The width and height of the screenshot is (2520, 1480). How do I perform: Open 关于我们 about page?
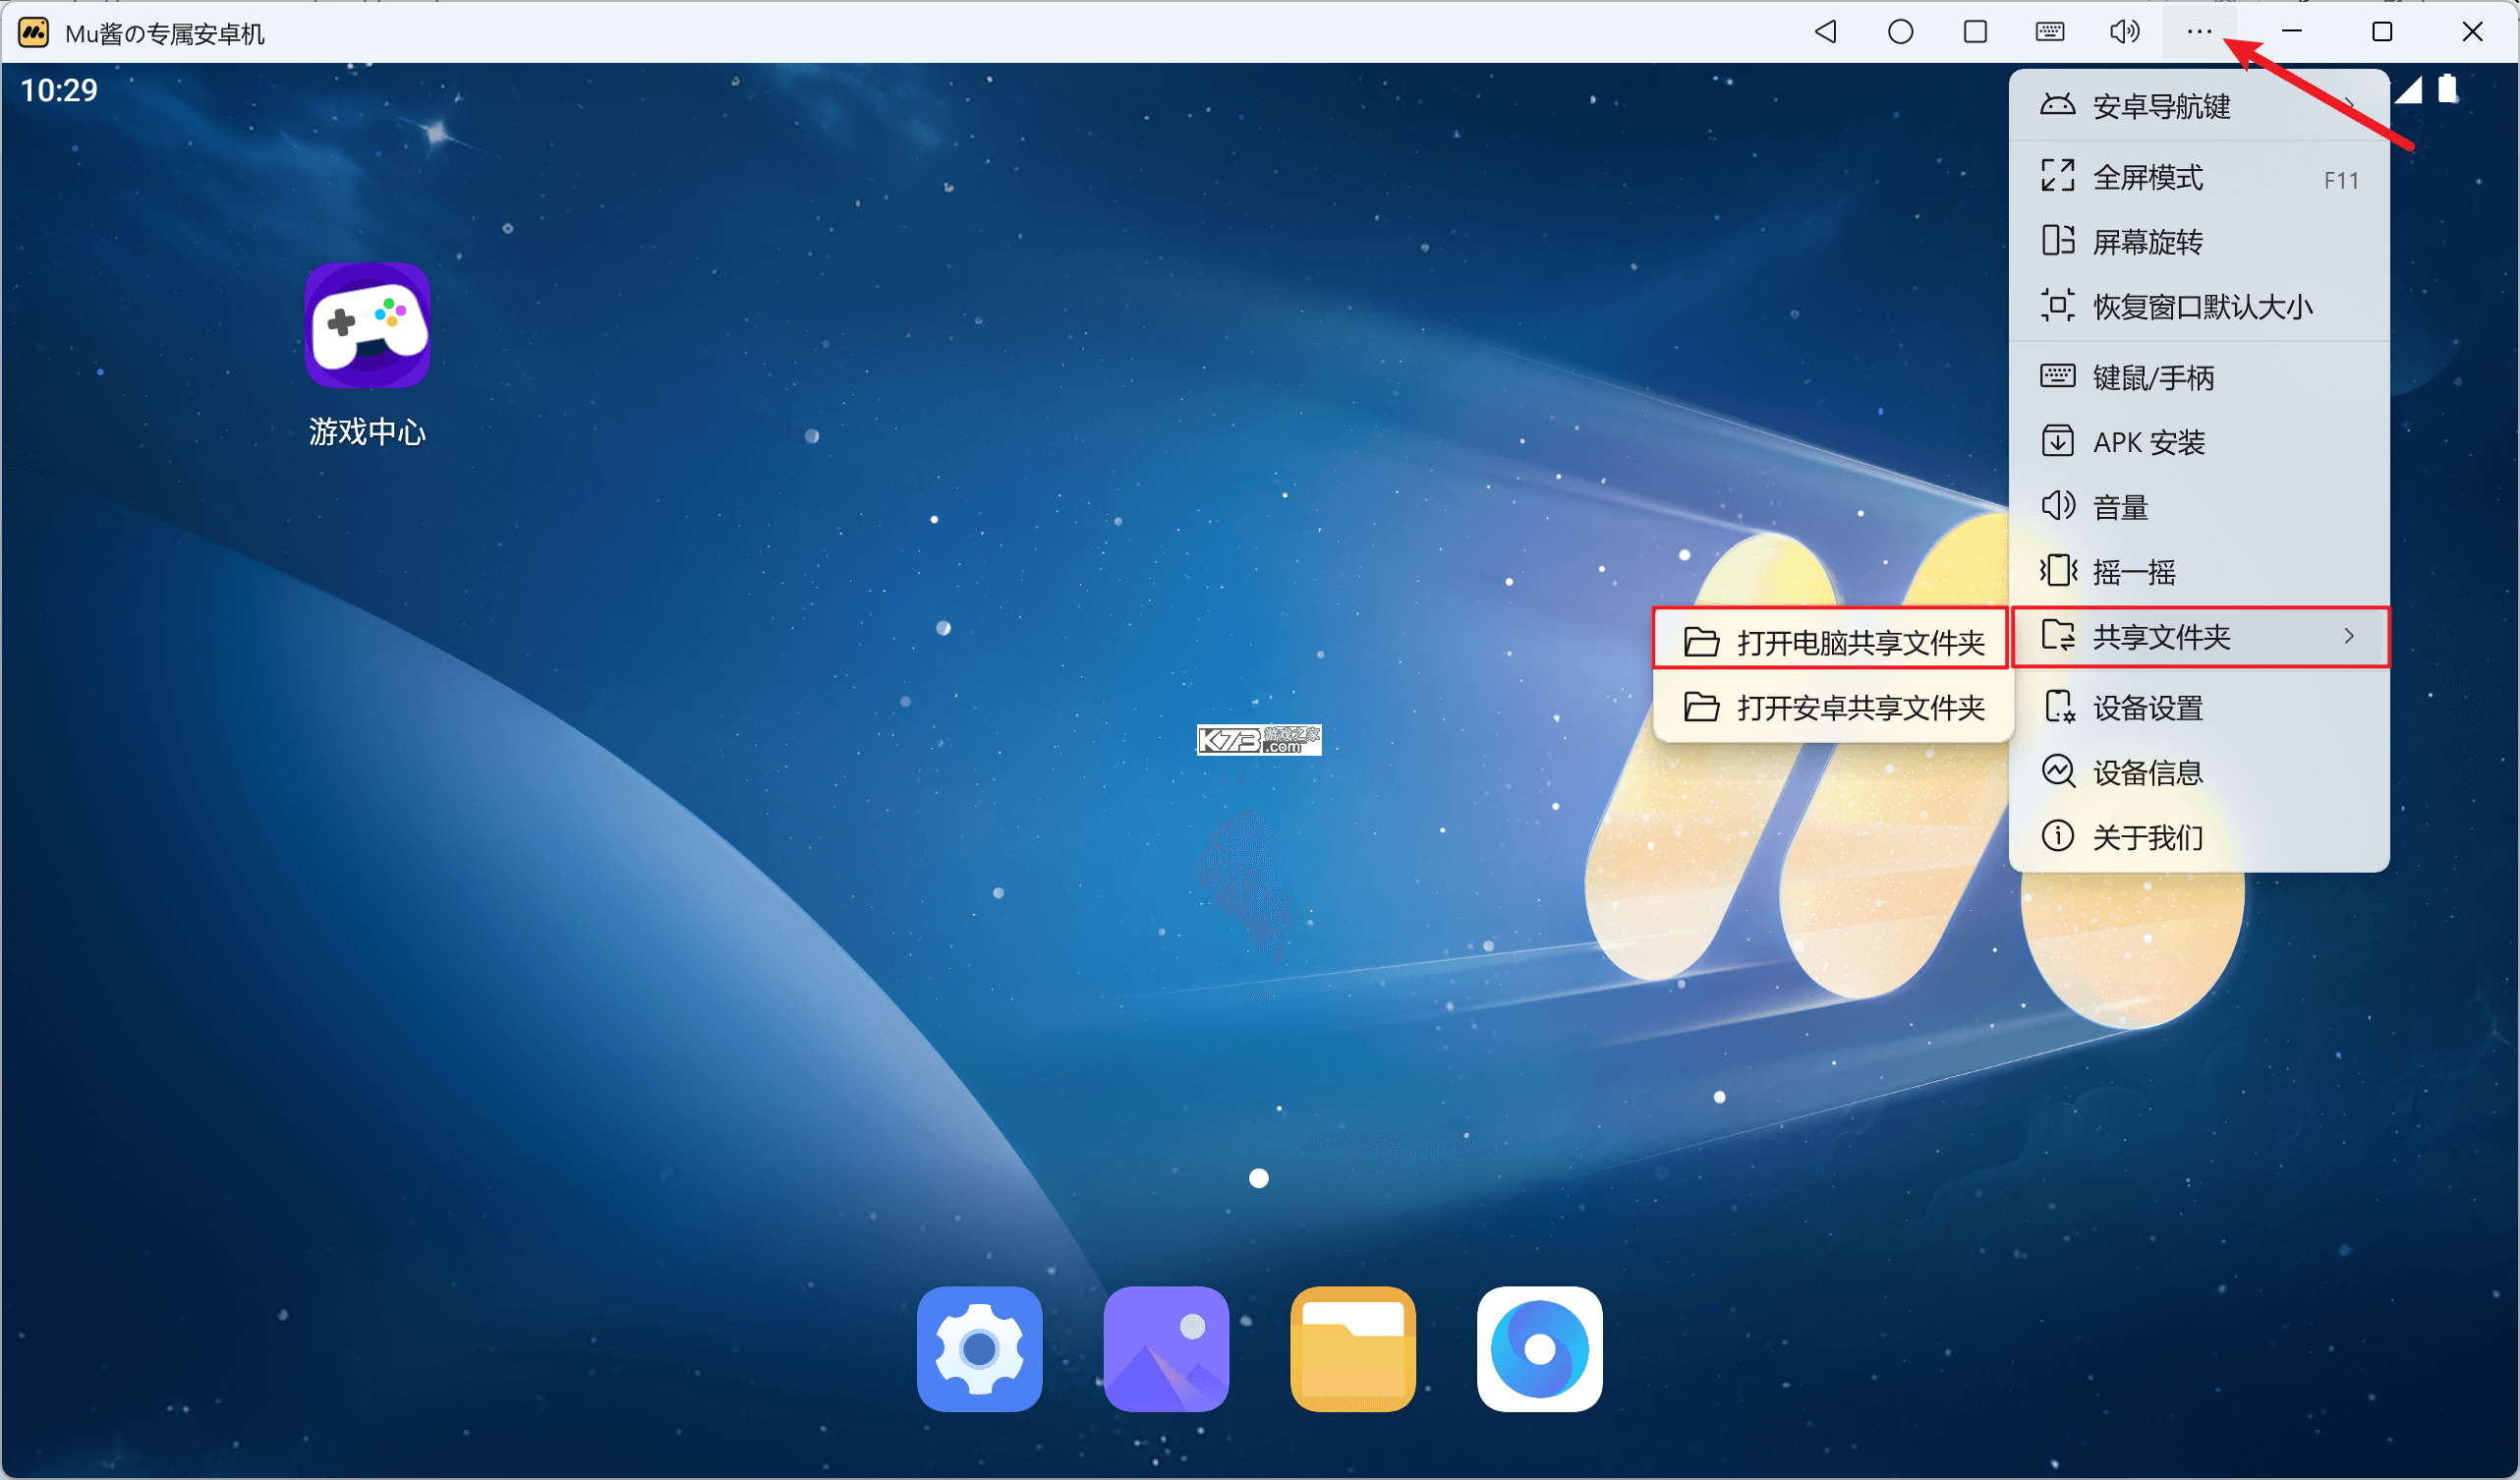2199,836
